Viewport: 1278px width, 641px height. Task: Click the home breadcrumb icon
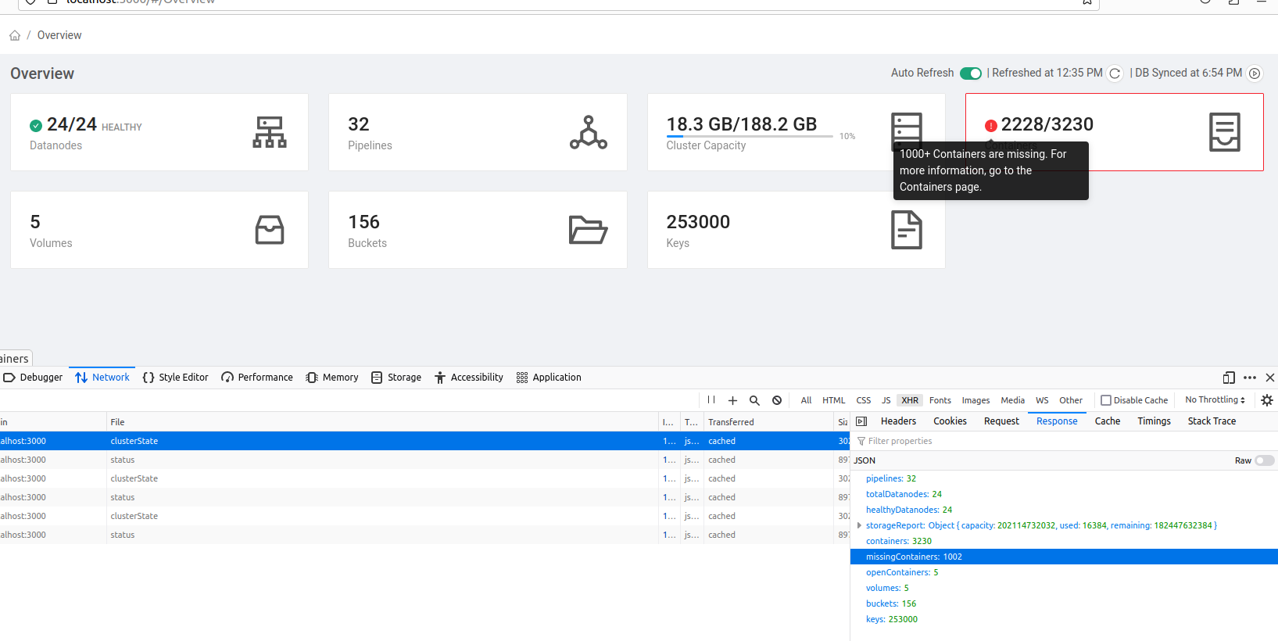coord(15,35)
